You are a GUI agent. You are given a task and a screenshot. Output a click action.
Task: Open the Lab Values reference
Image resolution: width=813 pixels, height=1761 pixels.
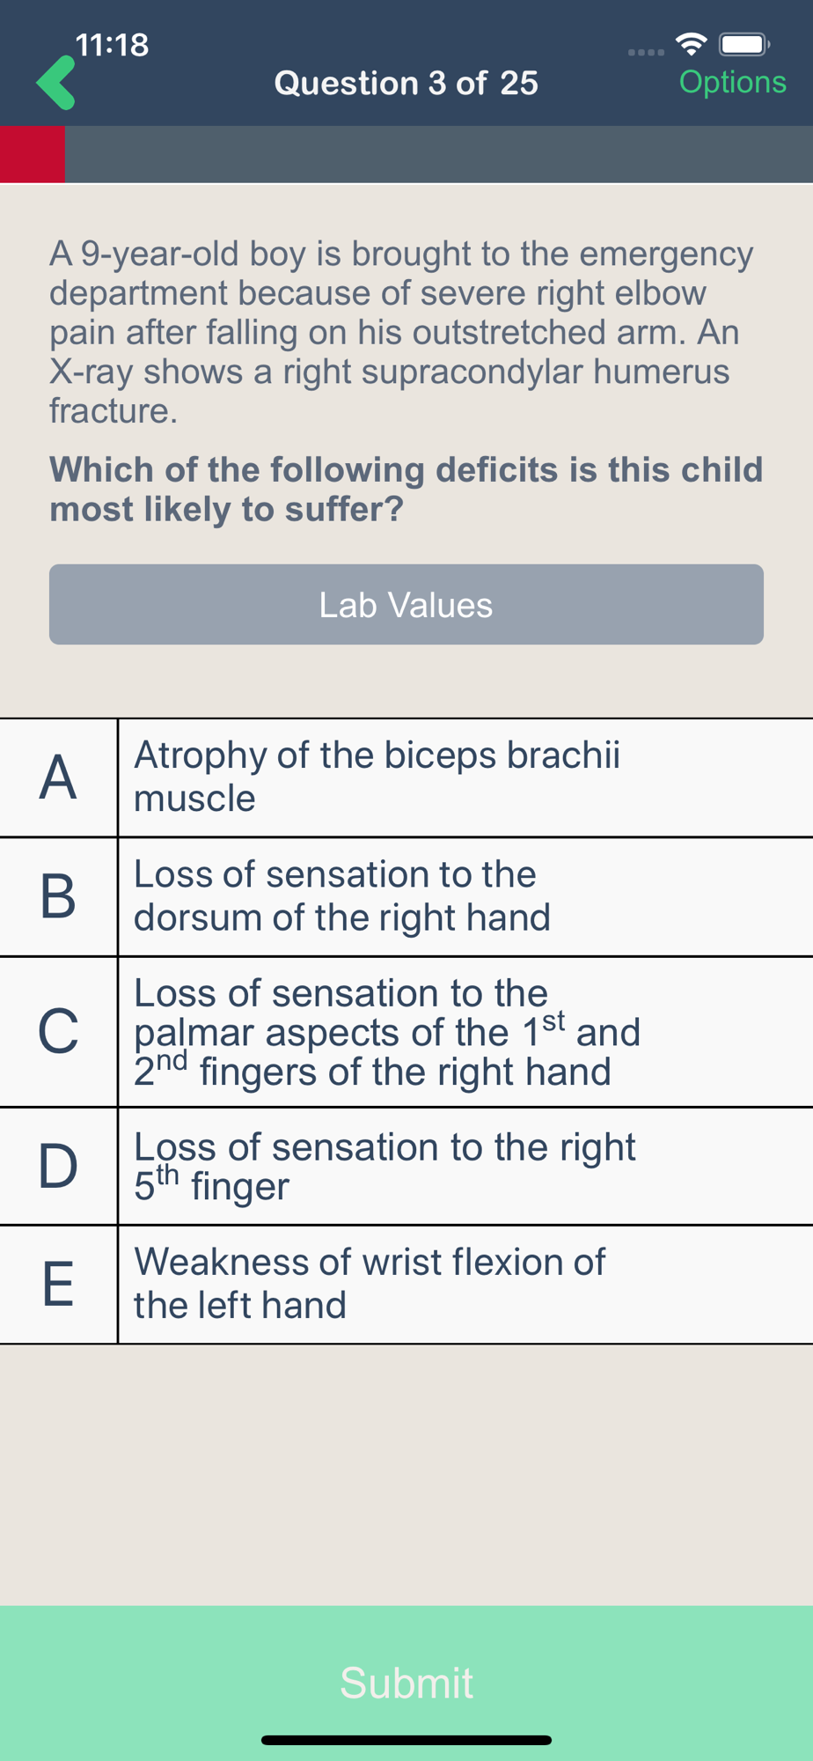(x=406, y=605)
